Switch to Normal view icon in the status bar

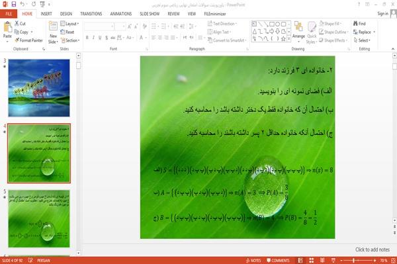tap(300, 261)
